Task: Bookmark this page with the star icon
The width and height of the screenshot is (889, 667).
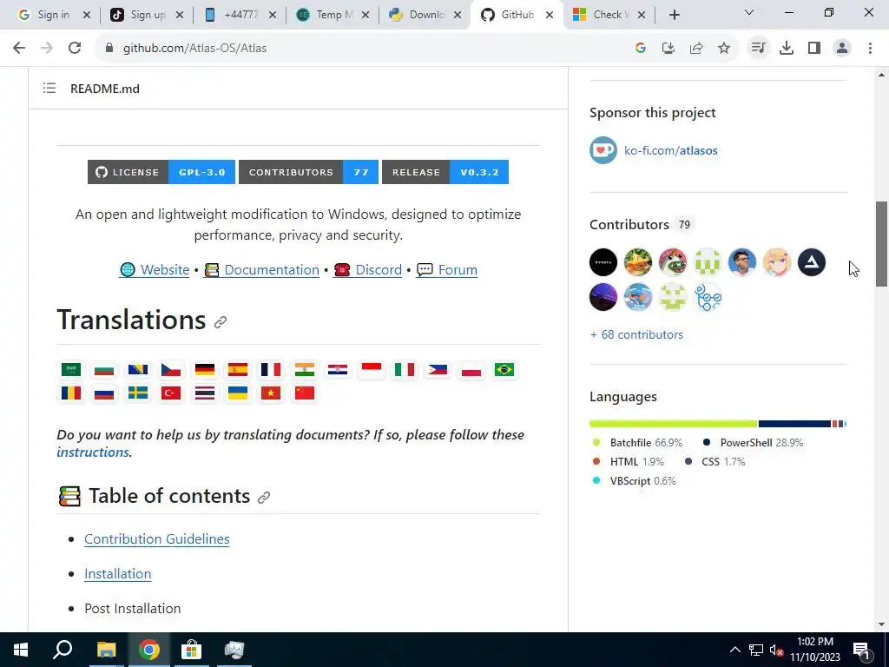Action: tap(724, 49)
